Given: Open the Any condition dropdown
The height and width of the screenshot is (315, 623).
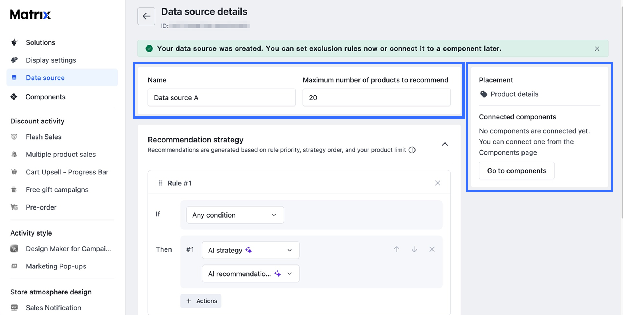Looking at the screenshot, I should [235, 215].
